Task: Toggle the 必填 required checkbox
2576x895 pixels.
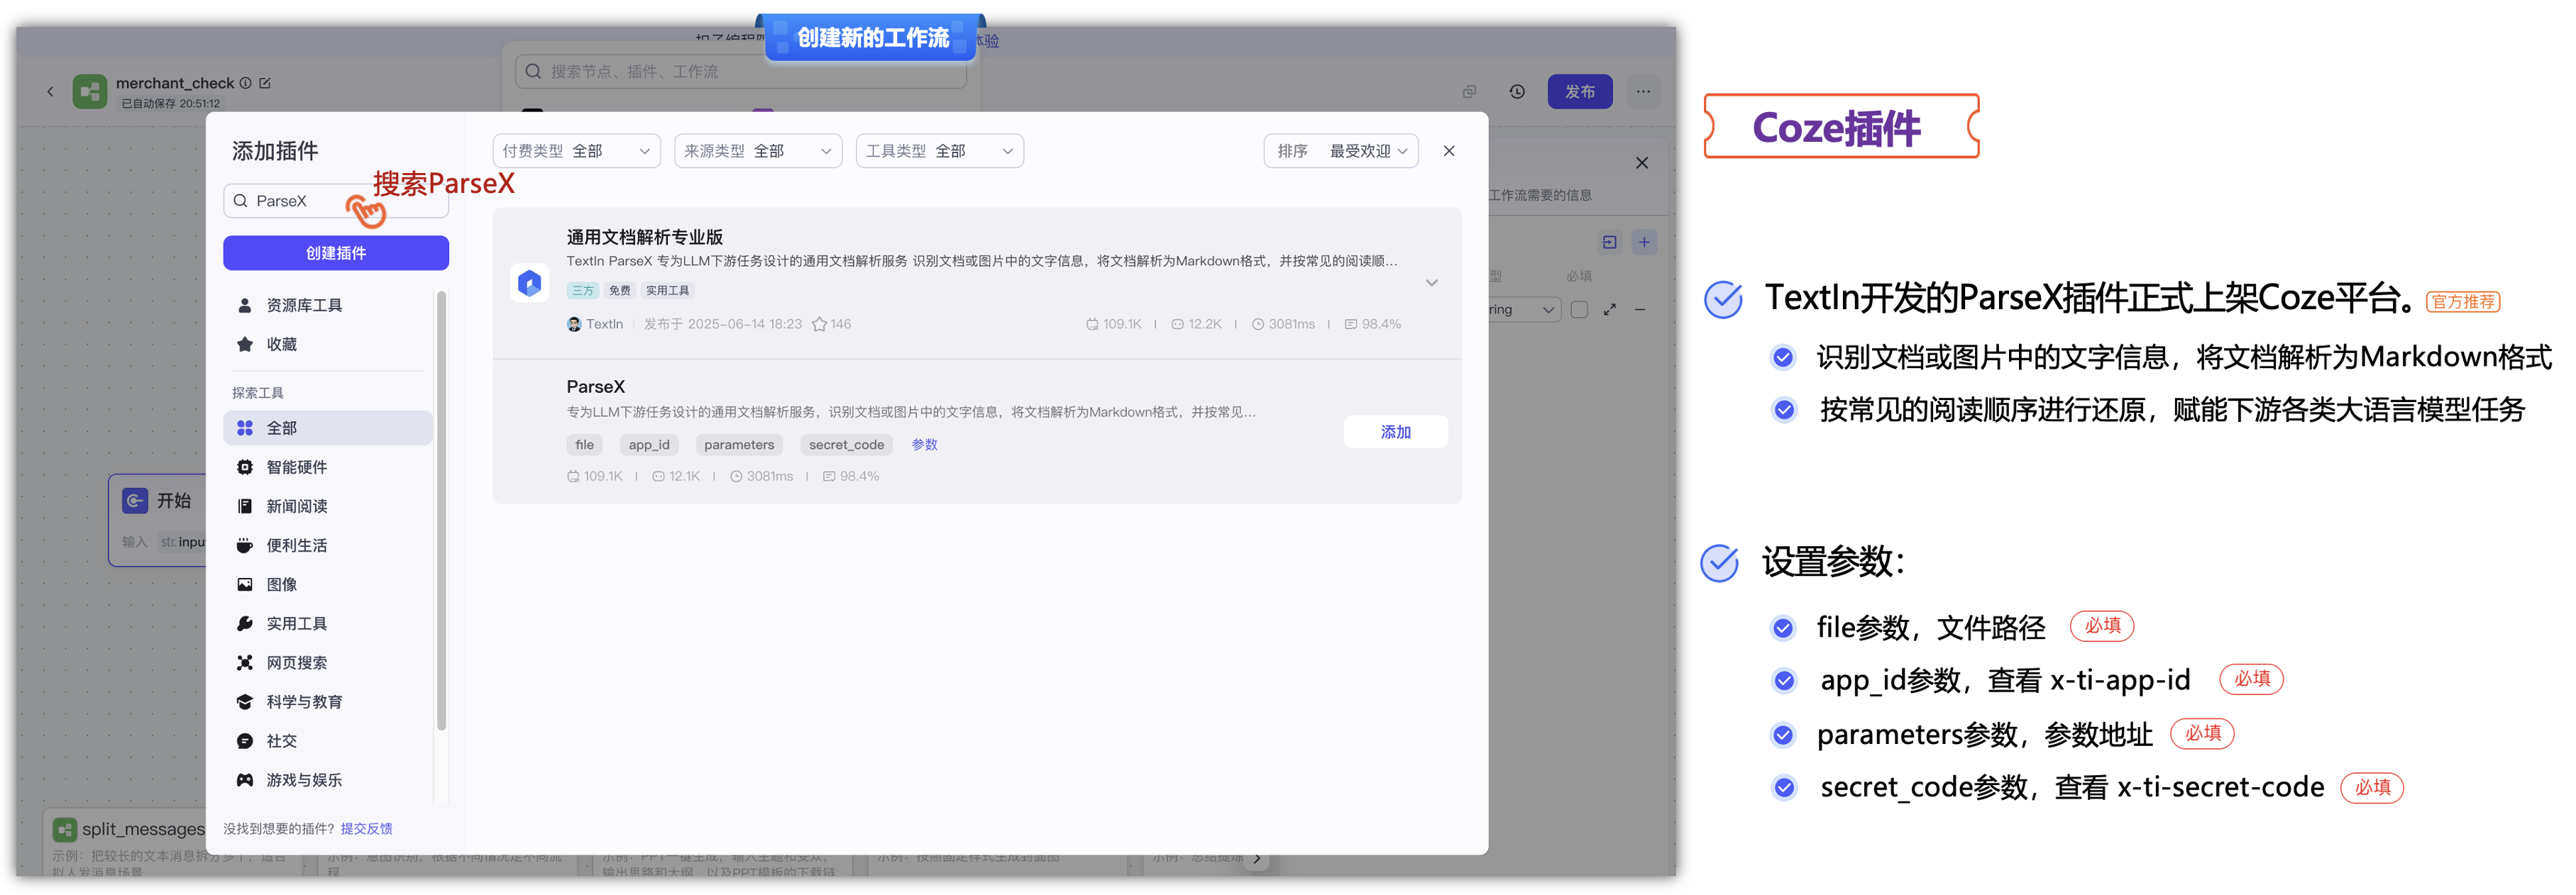Action: click(1579, 310)
